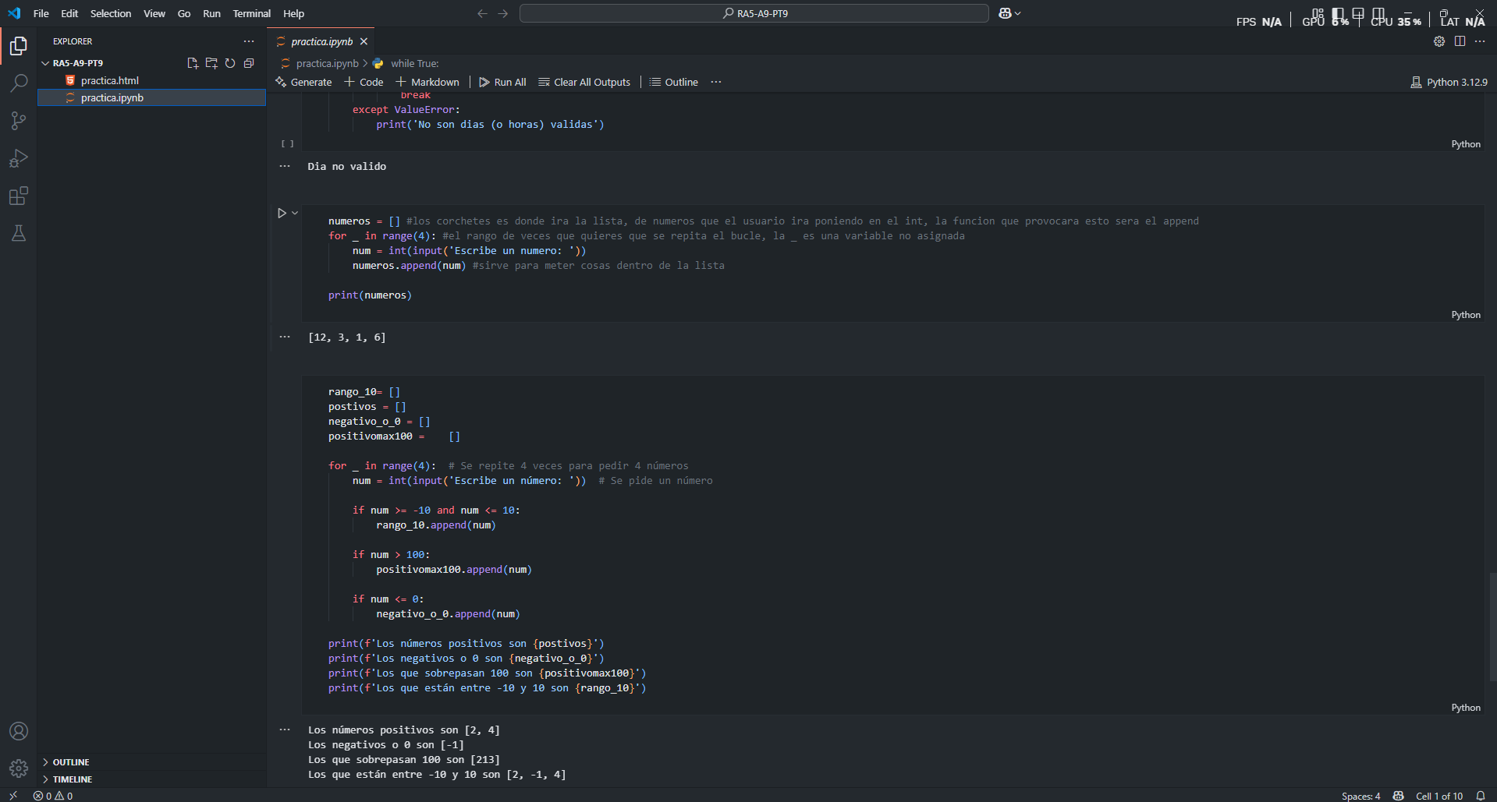Open notebook toolbar overflow ellipsis
The width and height of the screenshot is (1497, 802).
[716, 82]
